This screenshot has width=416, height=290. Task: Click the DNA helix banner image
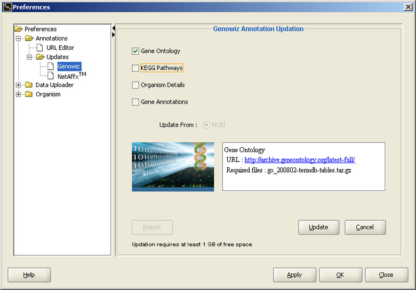(x=173, y=167)
